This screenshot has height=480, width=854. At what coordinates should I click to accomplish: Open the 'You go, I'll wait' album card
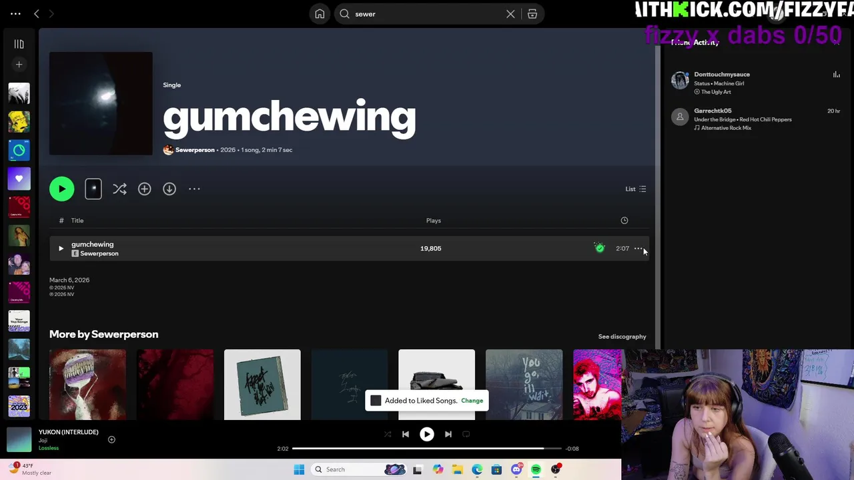pyautogui.click(x=524, y=385)
